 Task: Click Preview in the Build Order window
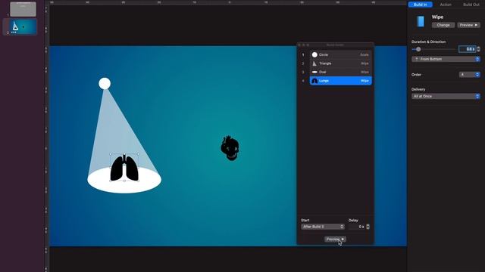click(x=335, y=239)
